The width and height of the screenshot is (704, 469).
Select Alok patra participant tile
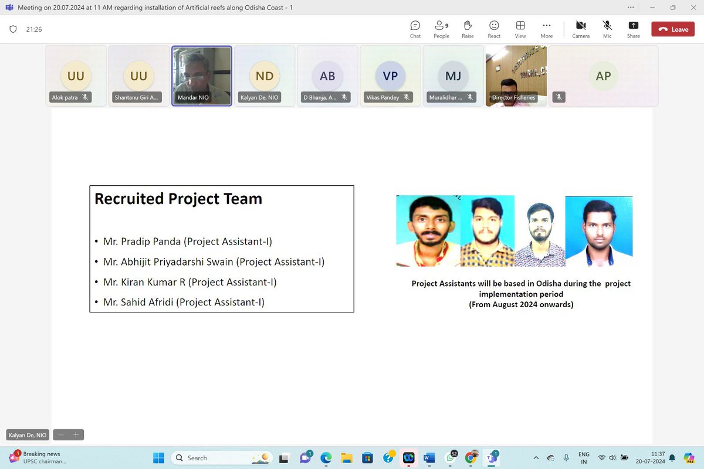pyautogui.click(x=76, y=76)
